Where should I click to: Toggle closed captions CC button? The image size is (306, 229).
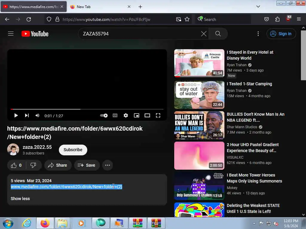[115, 115]
